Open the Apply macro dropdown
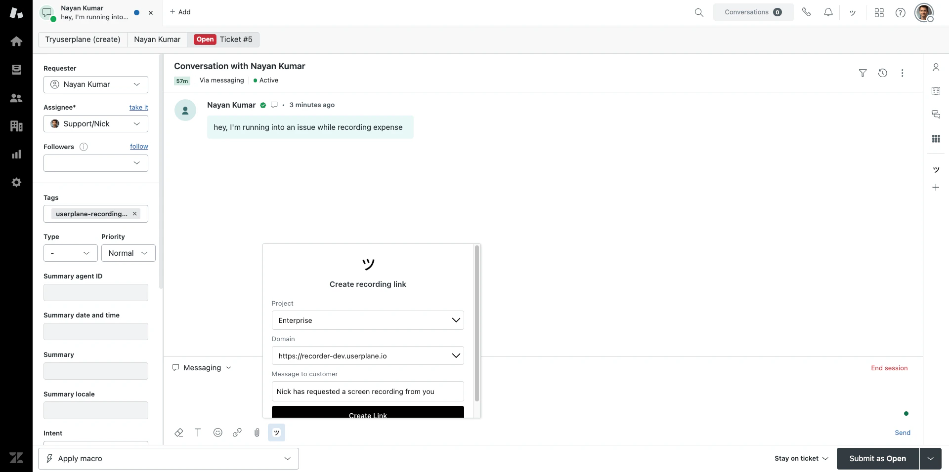 click(169, 459)
